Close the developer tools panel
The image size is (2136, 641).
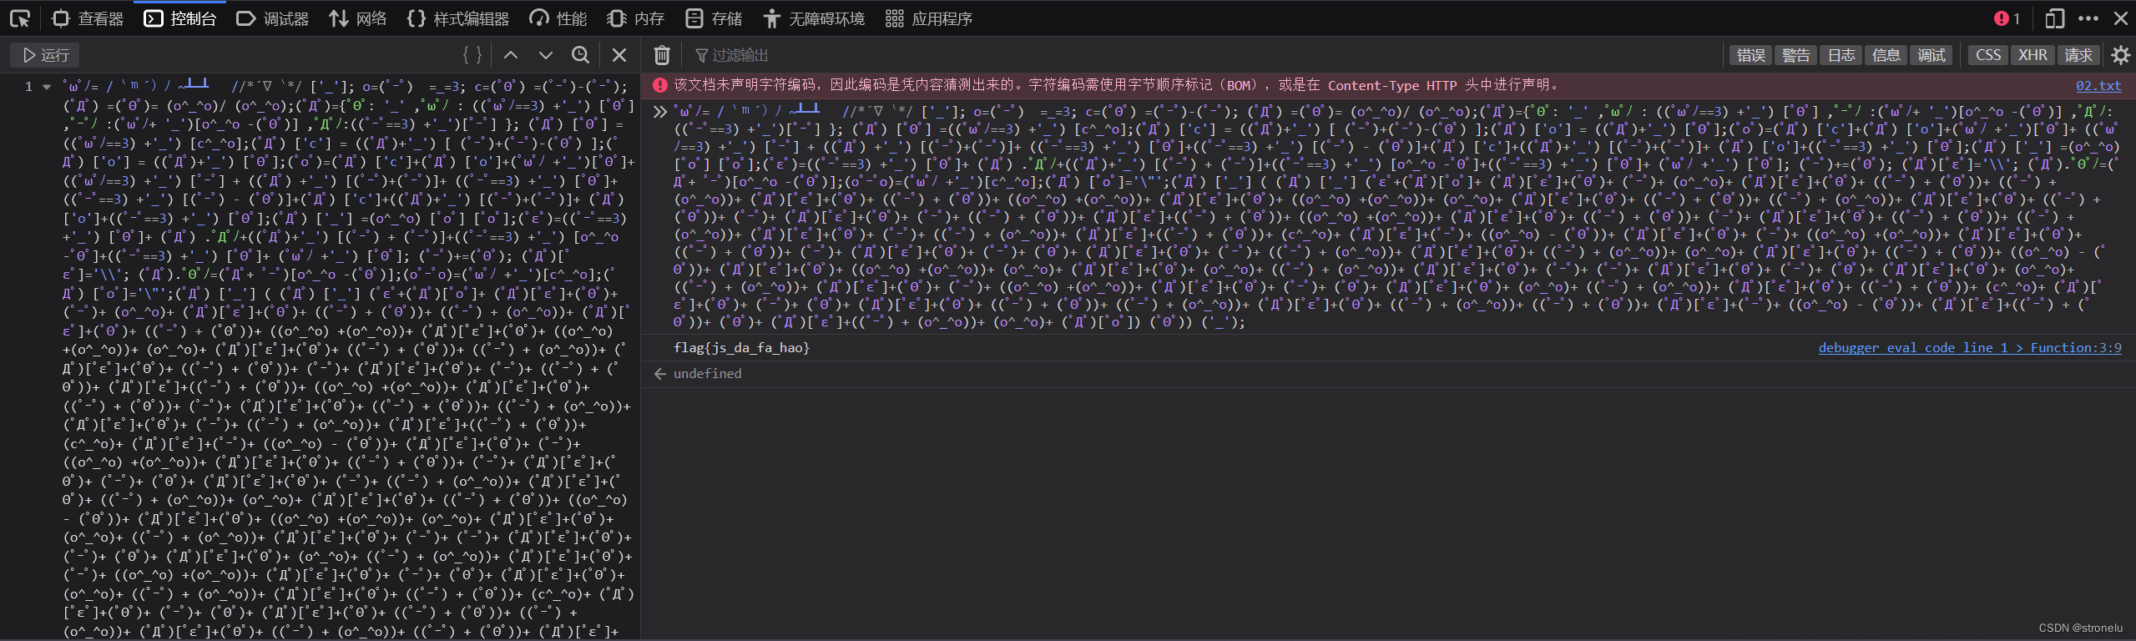point(2120,18)
